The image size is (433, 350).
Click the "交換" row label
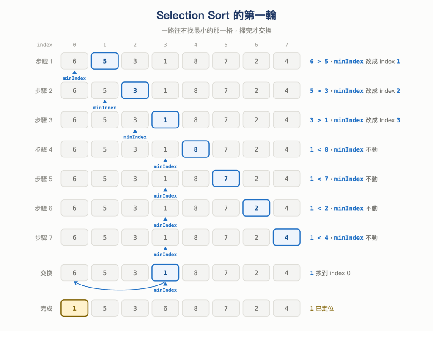pos(46,273)
